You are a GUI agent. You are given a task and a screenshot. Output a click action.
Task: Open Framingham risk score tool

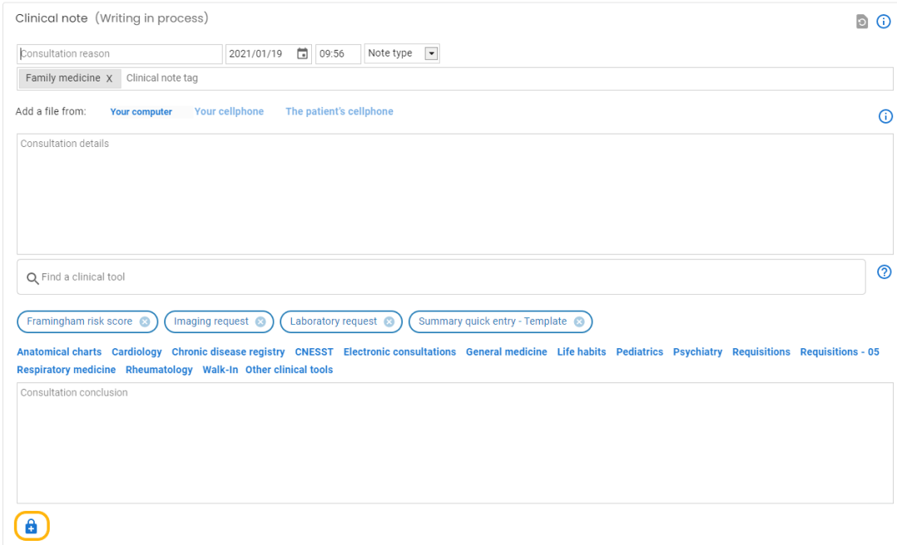(80, 322)
